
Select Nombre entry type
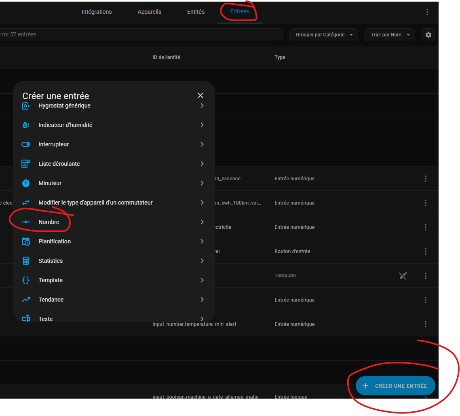tap(49, 222)
